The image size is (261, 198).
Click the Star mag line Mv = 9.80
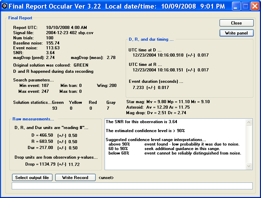(168, 101)
